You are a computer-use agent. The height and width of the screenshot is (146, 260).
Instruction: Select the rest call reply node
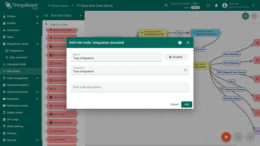(x=62, y=131)
